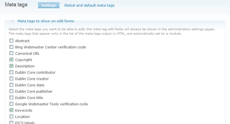Enable Dublin Core contributor
230x124 pixels.
pos(12,72)
